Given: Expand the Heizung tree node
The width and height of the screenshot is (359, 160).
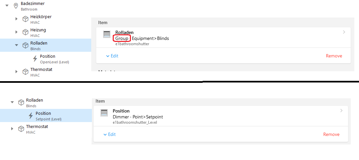Looking at the screenshot, I should tap(17, 32).
